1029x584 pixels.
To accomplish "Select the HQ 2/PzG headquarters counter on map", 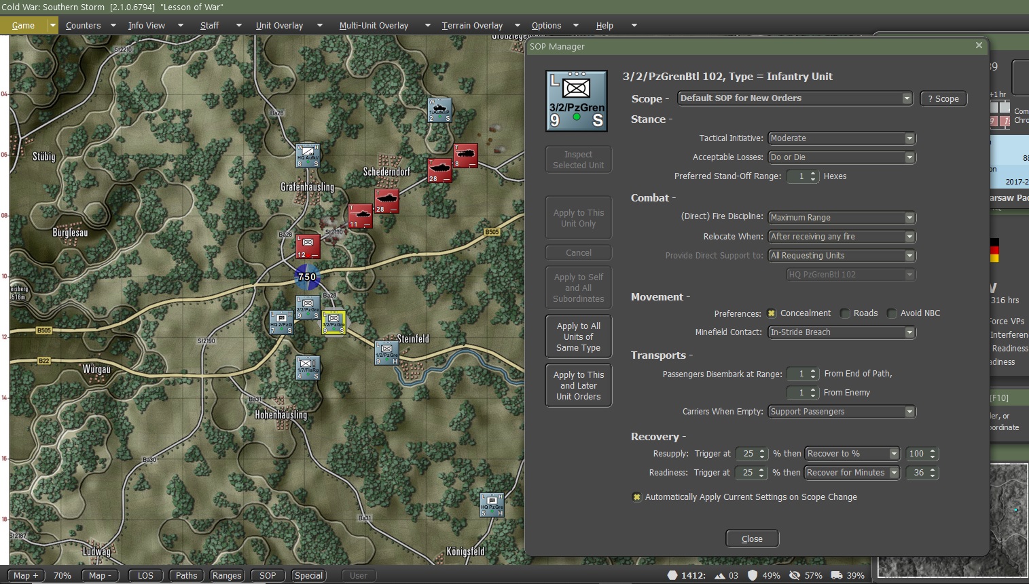I will [x=281, y=322].
